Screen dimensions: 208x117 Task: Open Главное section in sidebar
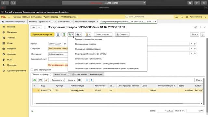click(11, 27)
